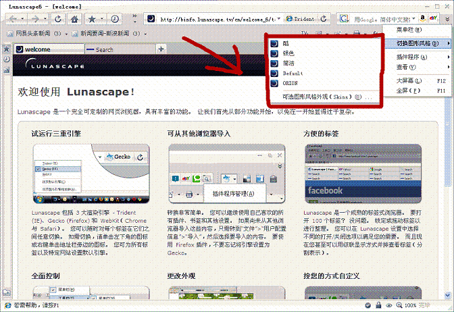Click the 方便的标签 heading
This screenshot has height=312, width=454.
pyautogui.click(x=321, y=134)
